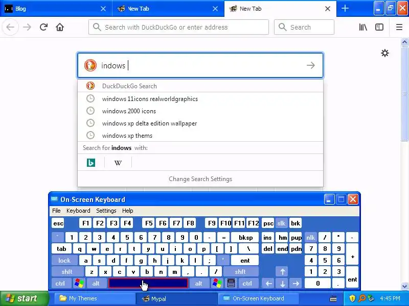The height and width of the screenshot is (306, 409).
Task: Toggle the caps lock key
Action: [64, 260]
